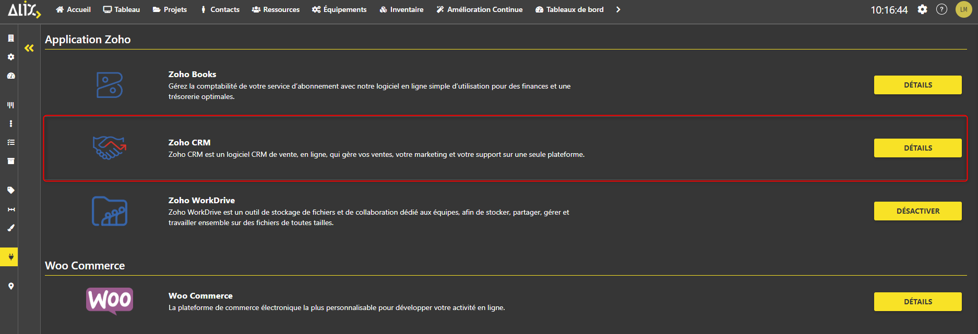Click the Zoho Books title
This screenshot has height=334, width=978.
pos(192,75)
